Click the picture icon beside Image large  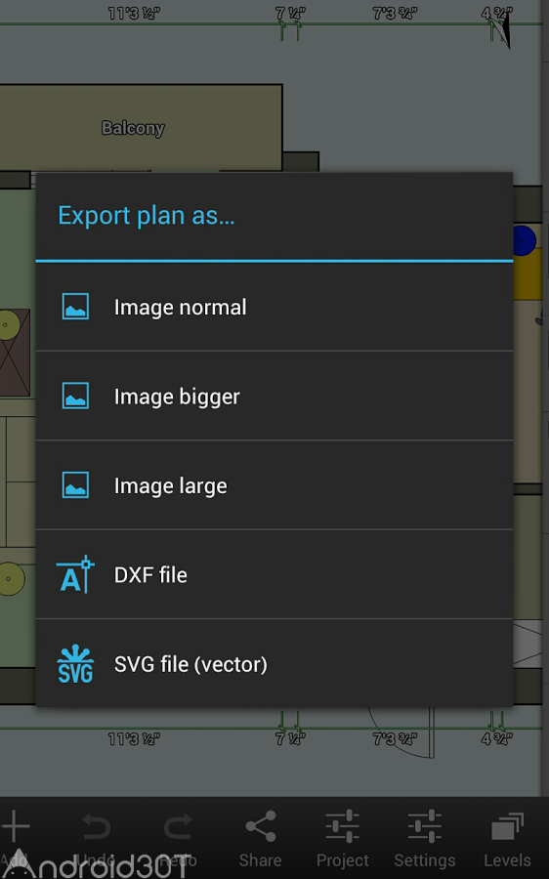click(x=75, y=484)
